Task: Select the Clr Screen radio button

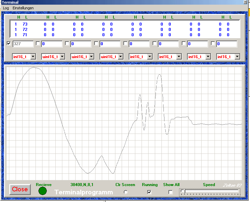Action: [x=126, y=192]
